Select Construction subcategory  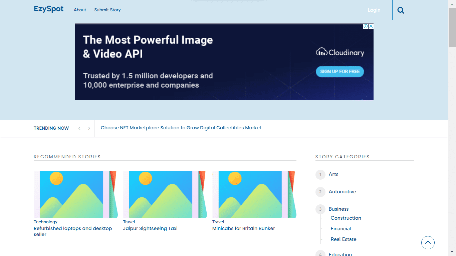click(346, 218)
